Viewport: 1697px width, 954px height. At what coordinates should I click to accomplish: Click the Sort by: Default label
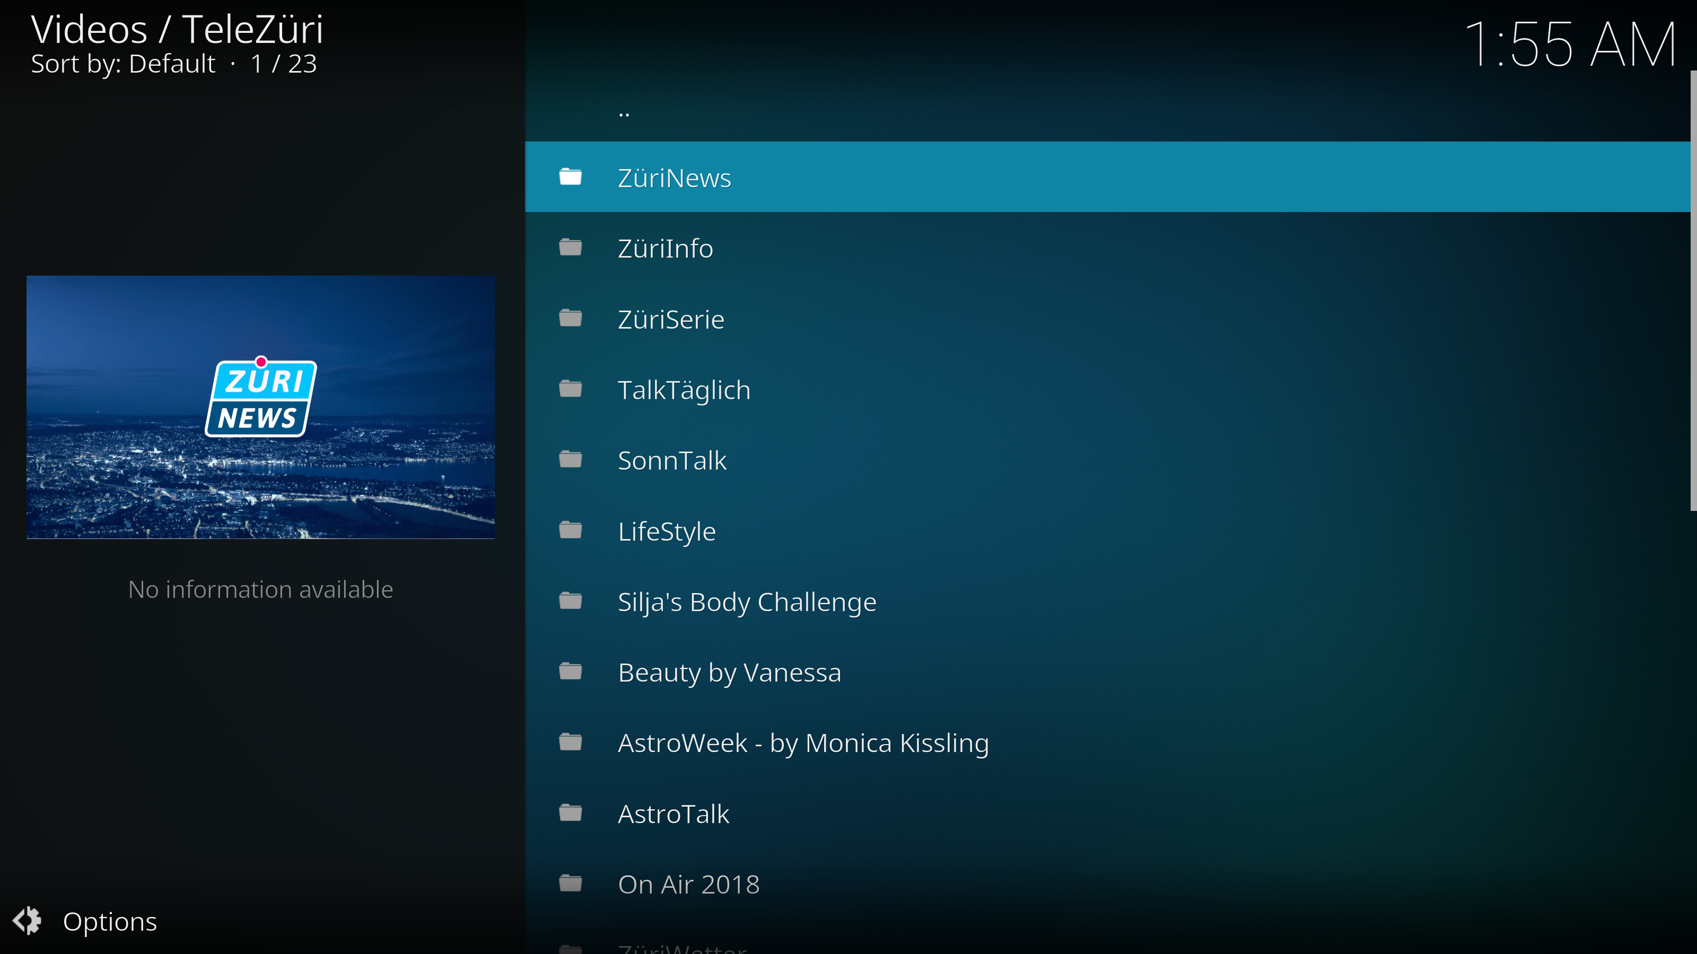click(123, 64)
